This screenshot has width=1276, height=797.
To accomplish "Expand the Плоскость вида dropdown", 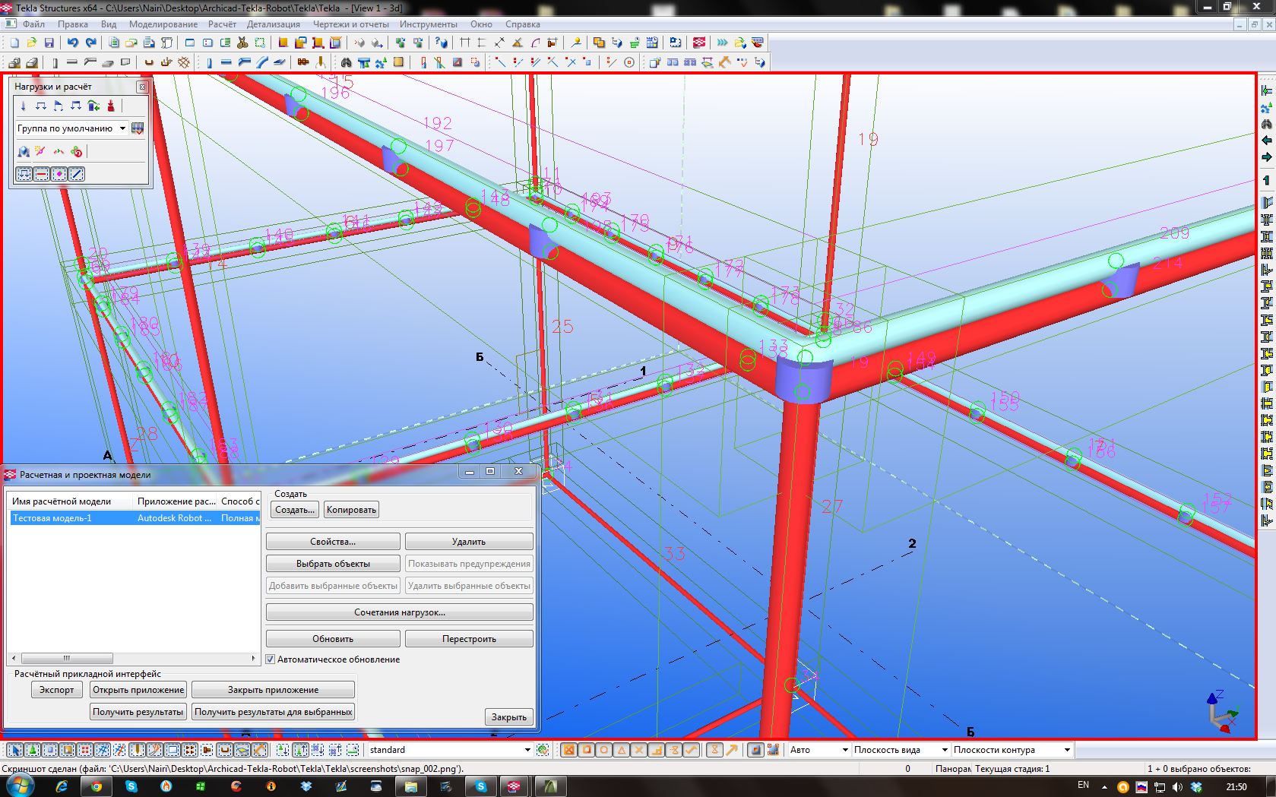I will click(x=945, y=750).
